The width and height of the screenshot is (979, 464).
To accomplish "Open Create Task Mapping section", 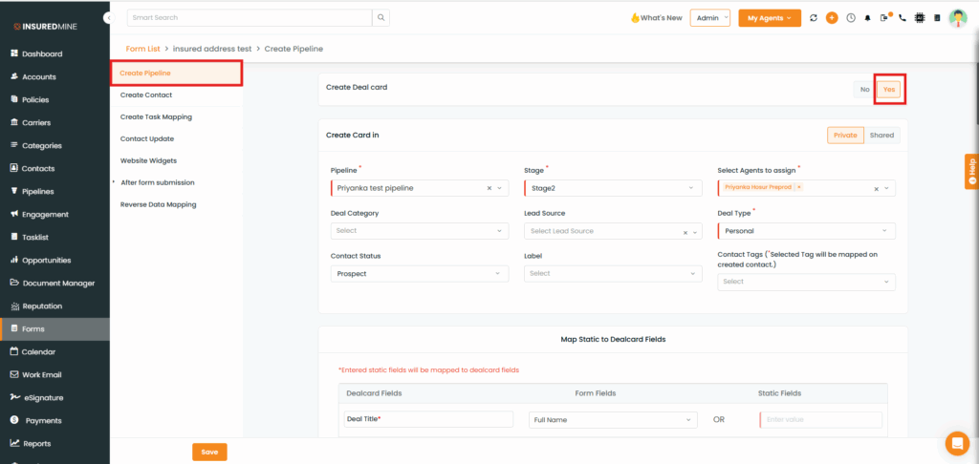I will (156, 116).
